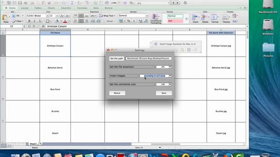Viewport: 280px width, 157px height.
Task: Click the Increase Decimal icon
Action: pyautogui.click(x=140, y=21)
